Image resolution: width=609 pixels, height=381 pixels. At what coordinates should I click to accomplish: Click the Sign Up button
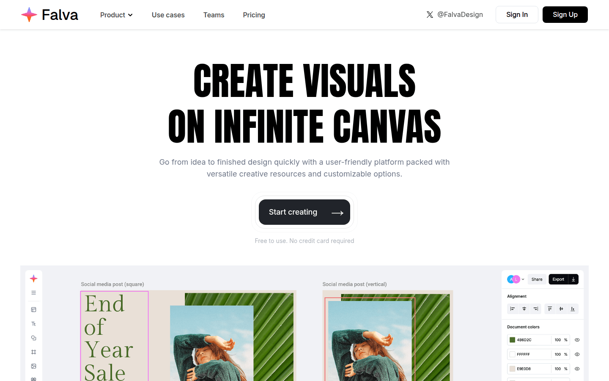565,14
